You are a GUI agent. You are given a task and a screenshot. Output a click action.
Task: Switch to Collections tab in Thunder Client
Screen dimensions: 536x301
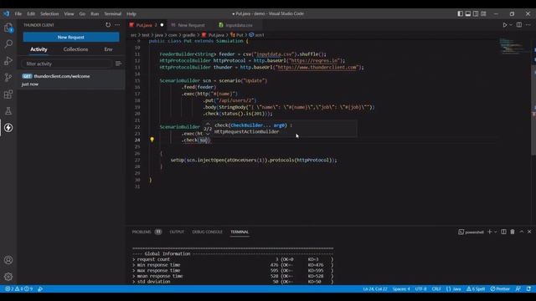(x=75, y=49)
